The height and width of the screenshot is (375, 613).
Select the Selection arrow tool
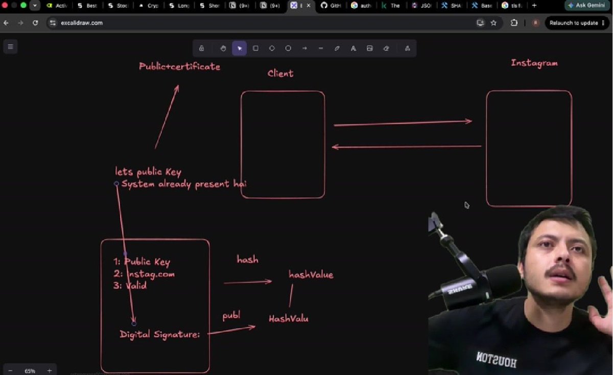coord(239,48)
